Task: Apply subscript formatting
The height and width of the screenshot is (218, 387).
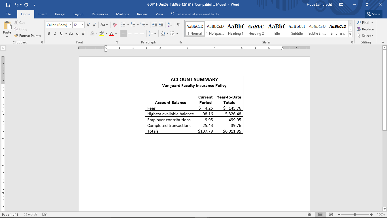Action: tap(77, 33)
